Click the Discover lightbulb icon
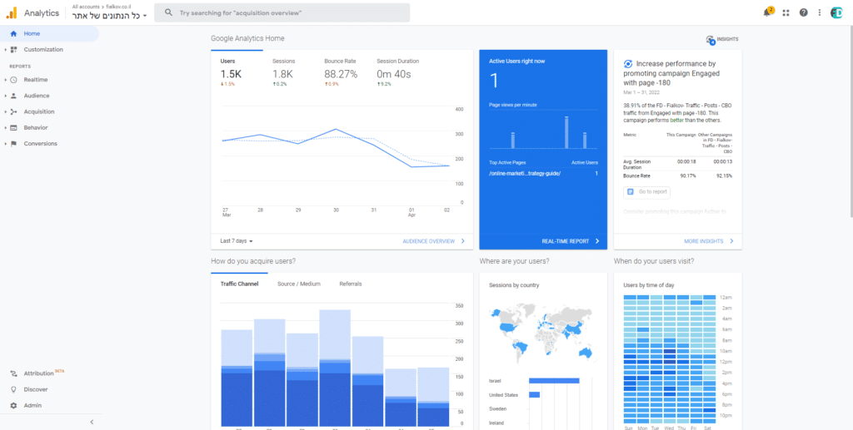The width and height of the screenshot is (853, 430). 13,389
